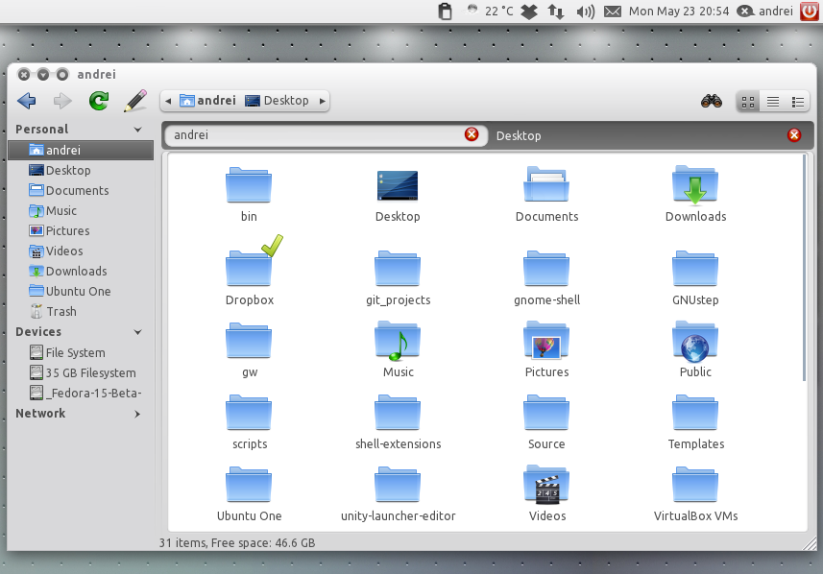Select Ubuntu One in the sidebar

point(78,291)
